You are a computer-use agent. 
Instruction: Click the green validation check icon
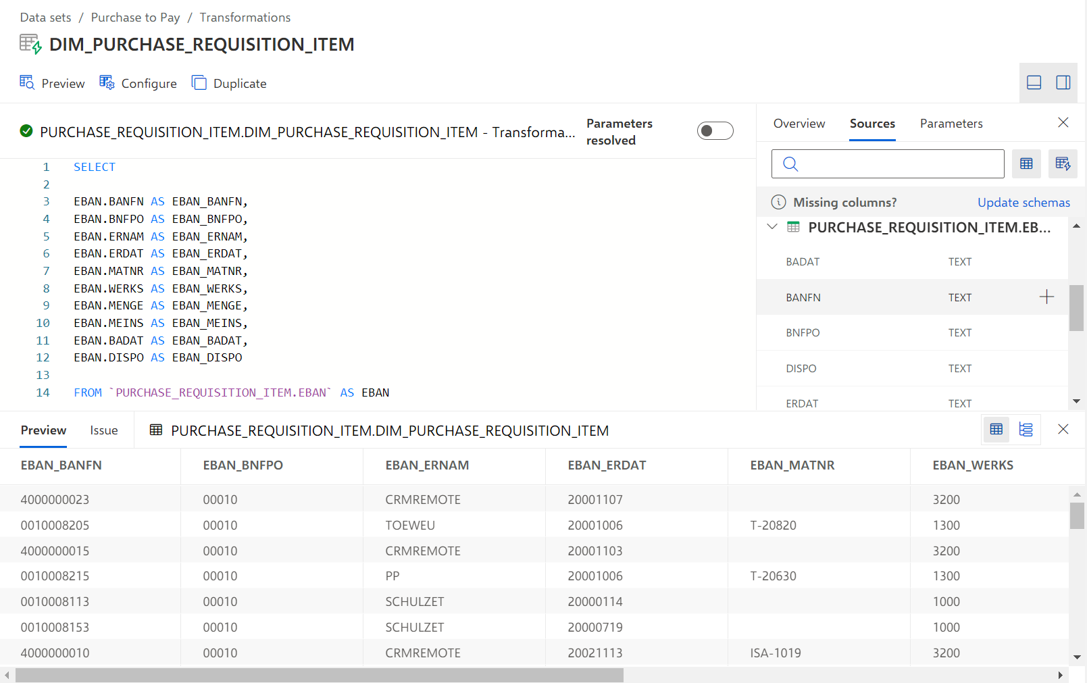(26, 131)
